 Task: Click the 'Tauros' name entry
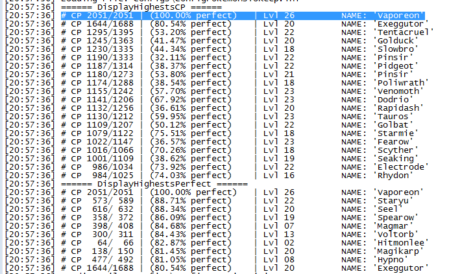click(393, 117)
